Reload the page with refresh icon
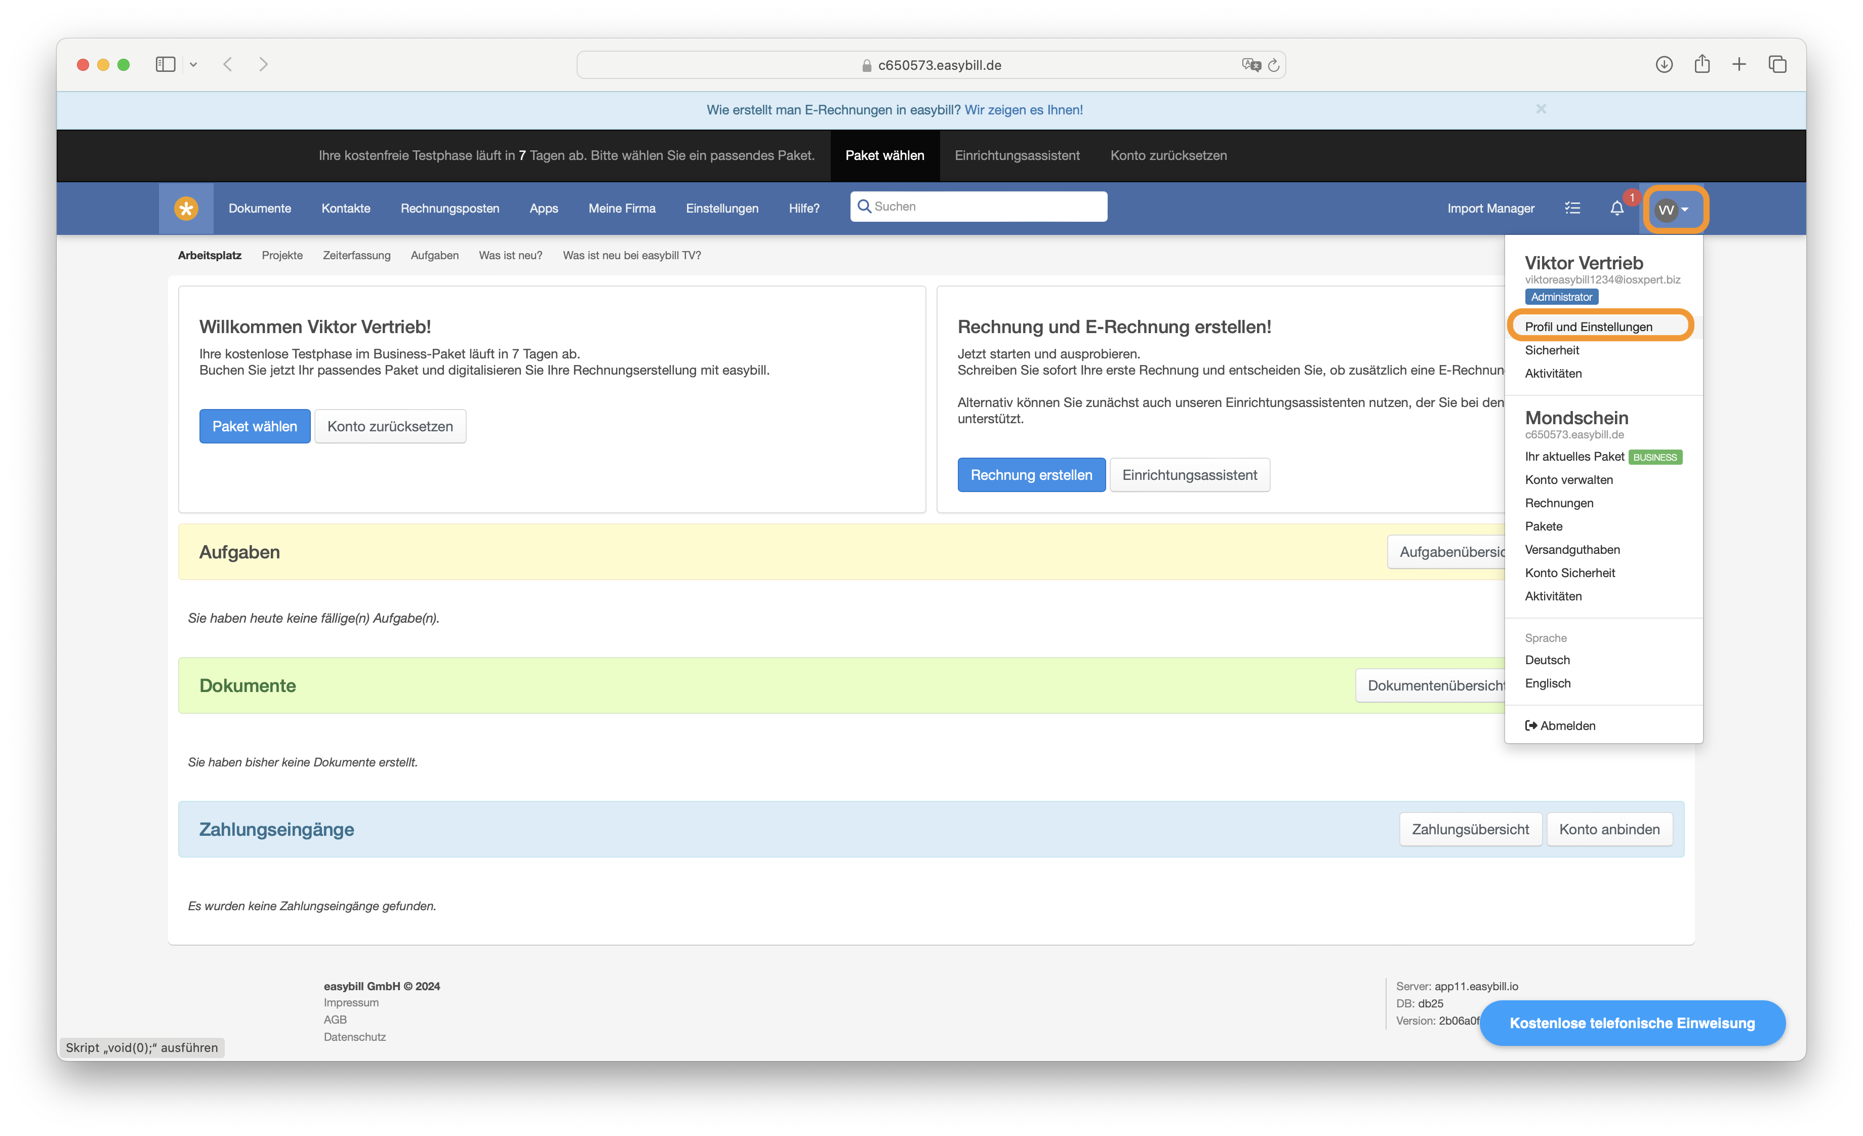The height and width of the screenshot is (1136, 1863). coord(1274,65)
